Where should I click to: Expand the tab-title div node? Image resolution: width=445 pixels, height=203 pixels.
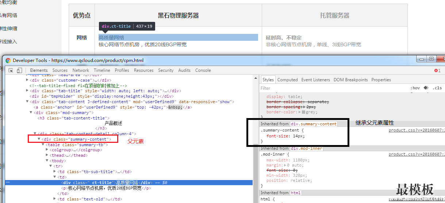[x=27, y=91]
